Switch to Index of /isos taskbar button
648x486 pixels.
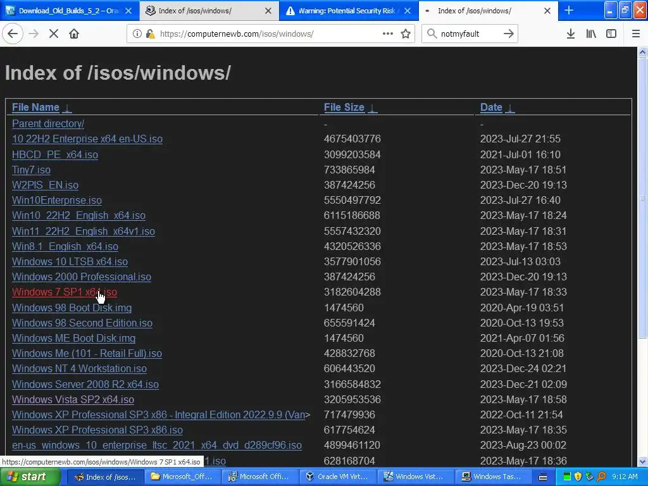coord(106,477)
